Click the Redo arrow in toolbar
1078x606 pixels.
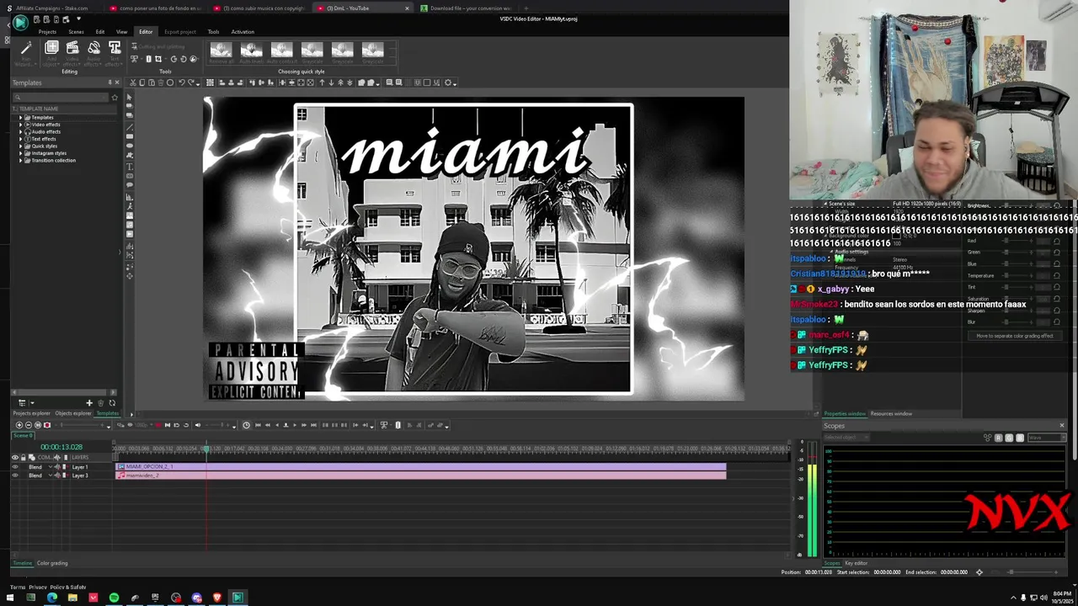pos(190,82)
